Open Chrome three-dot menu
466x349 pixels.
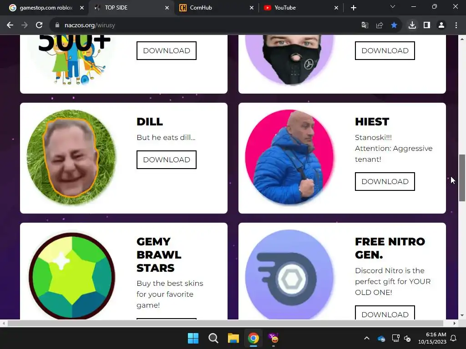[456, 25]
